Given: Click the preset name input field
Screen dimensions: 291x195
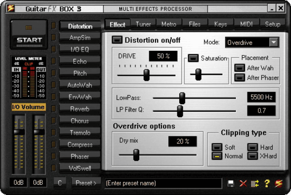Looking at the screenshot, I should coord(163,183).
